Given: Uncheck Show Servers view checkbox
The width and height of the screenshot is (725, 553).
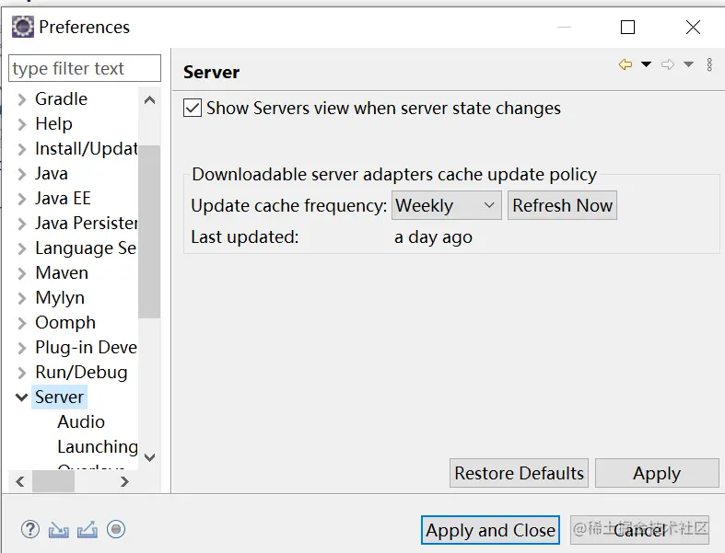Looking at the screenshot, I should [x=193, y=109].
